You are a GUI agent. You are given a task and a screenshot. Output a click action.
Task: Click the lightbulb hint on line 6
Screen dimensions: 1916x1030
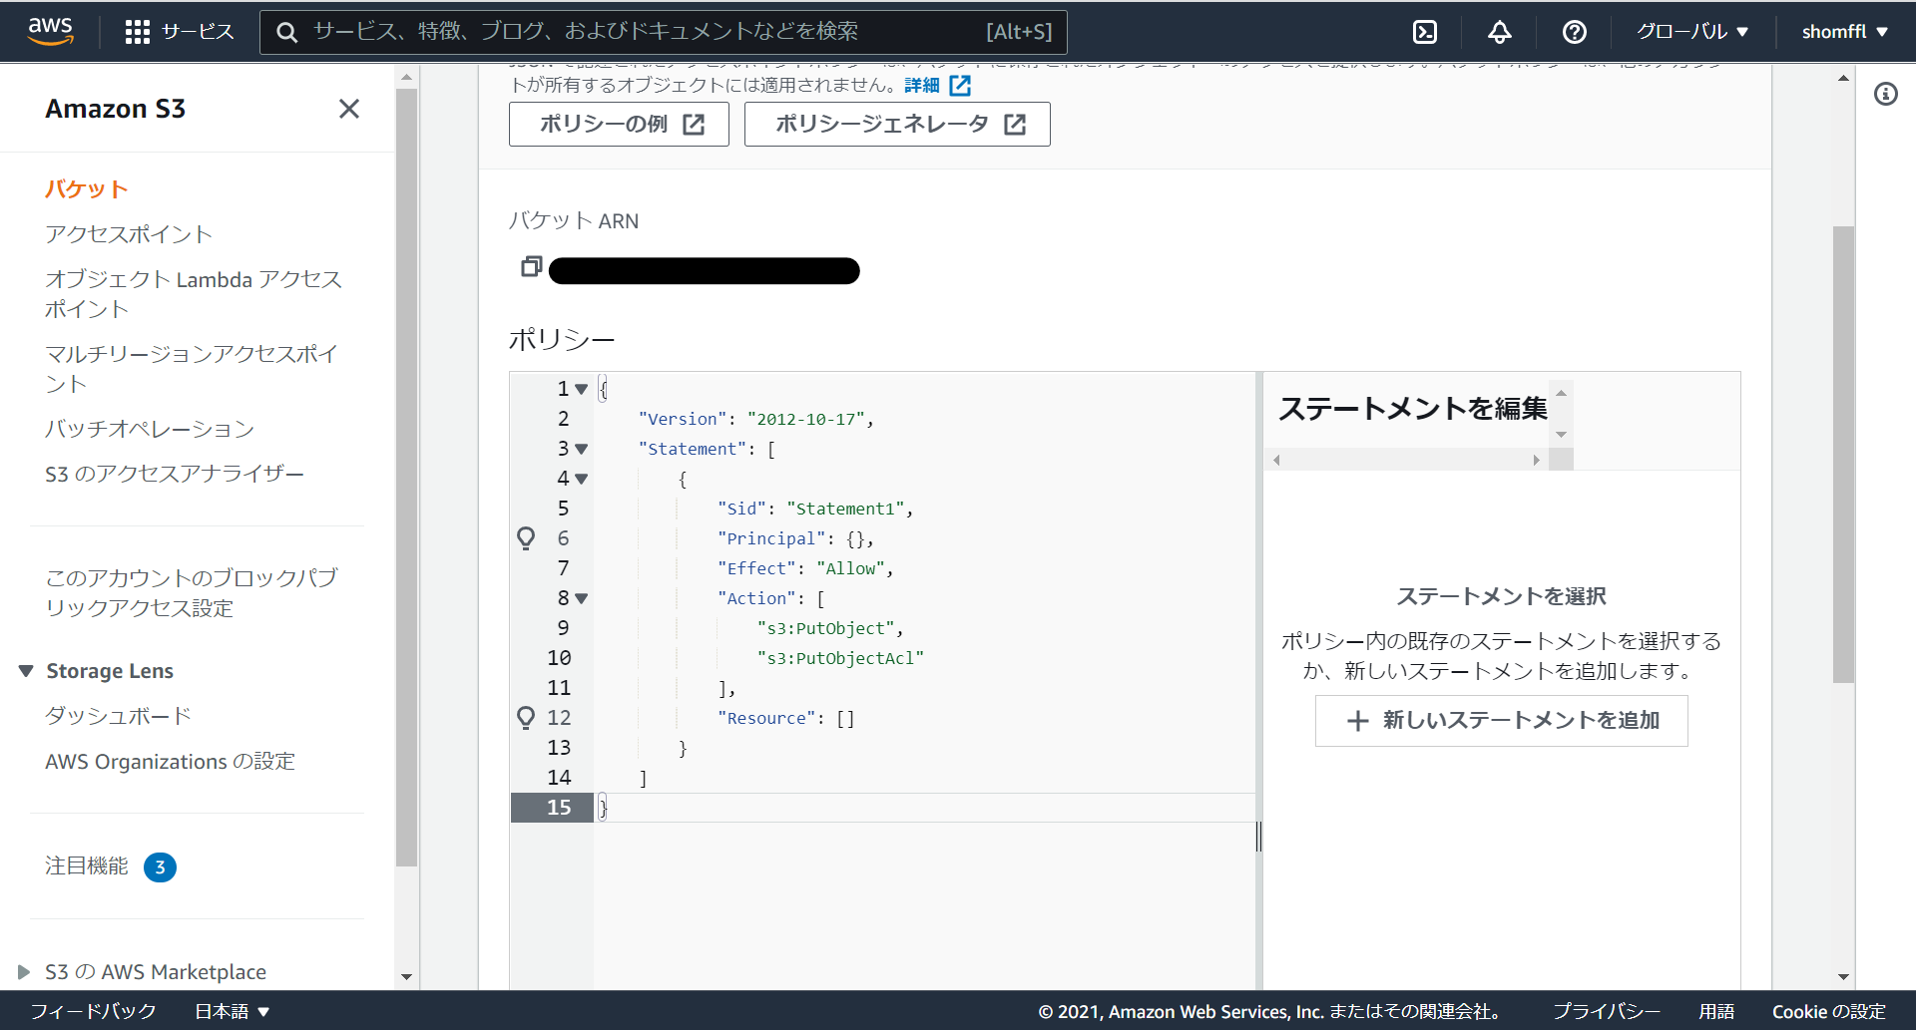click(526, 538)
